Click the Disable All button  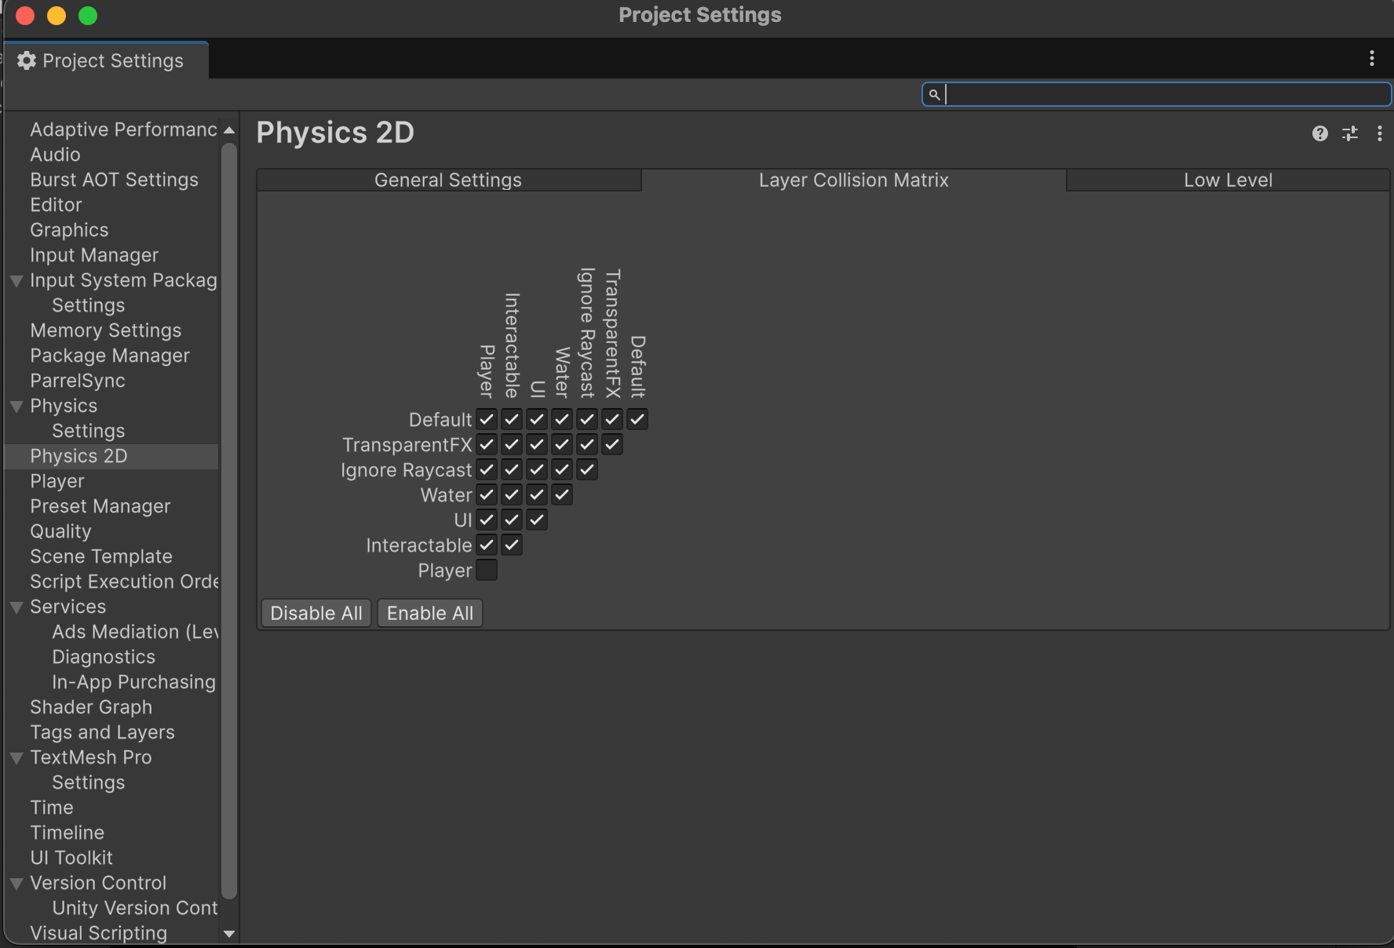316,613
